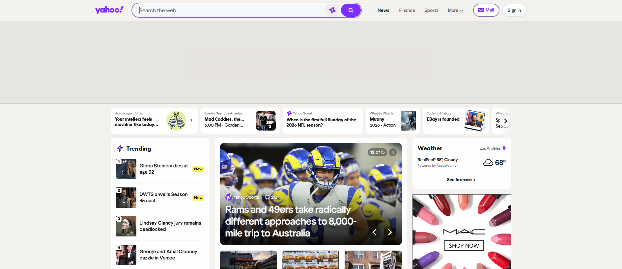622x269 pixels.
Task: Show next cards in the carousel strip
Action: pyautogui.click(x=505, y=121)
